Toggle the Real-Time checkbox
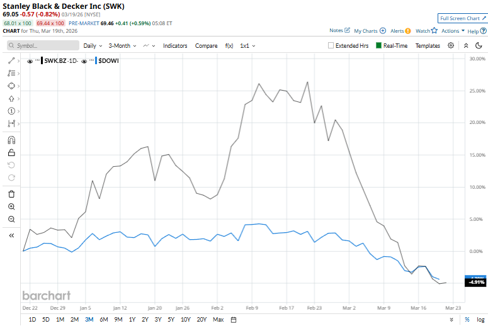 pyautogui.click(x=379, y=46)
